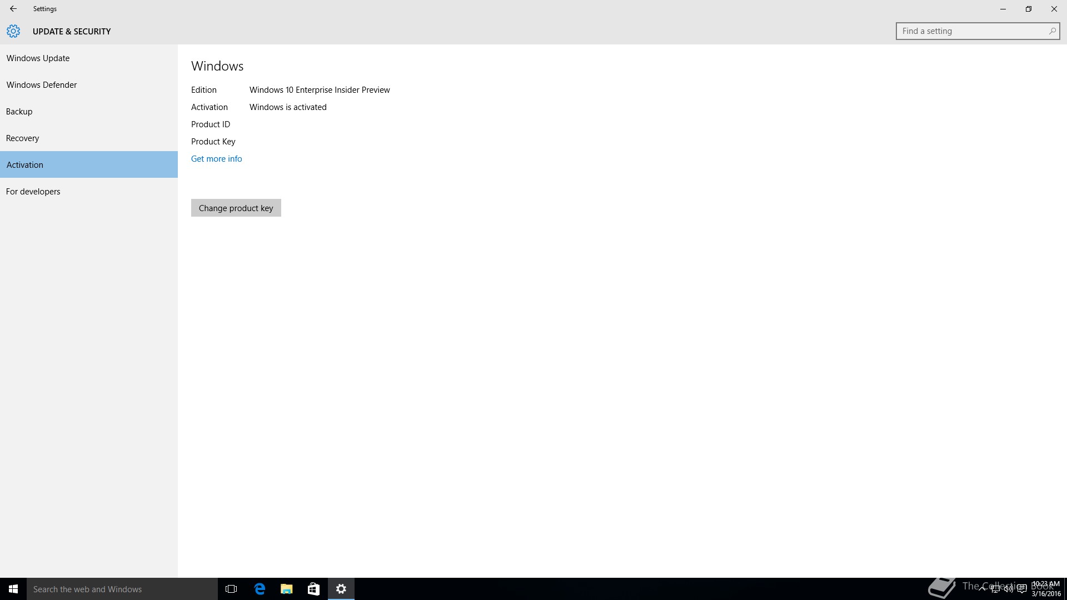
Task: Open Settings home via gear icon
Action: pos(13,31)
